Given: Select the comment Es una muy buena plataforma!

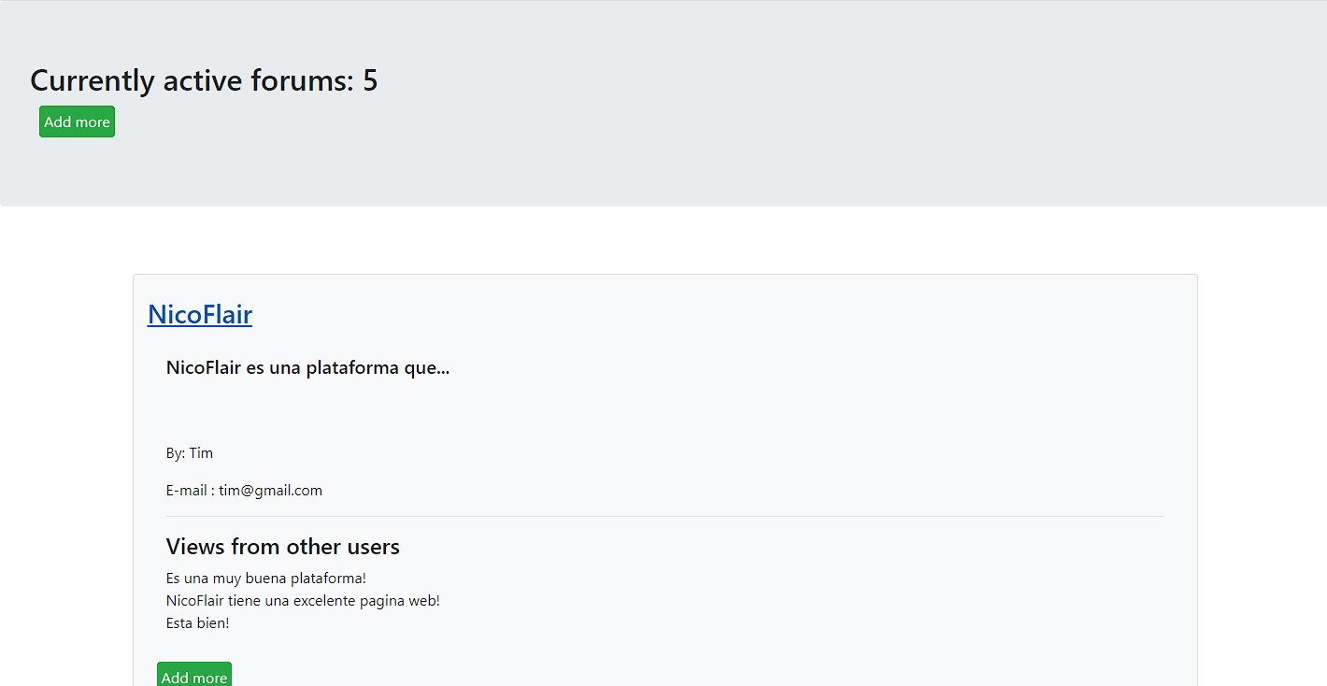Looking at the screenshot, I should click(x=266, y=579).
